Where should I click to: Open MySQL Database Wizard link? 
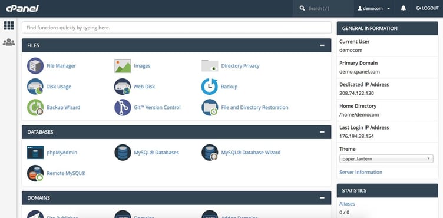[x=251, y=153]
